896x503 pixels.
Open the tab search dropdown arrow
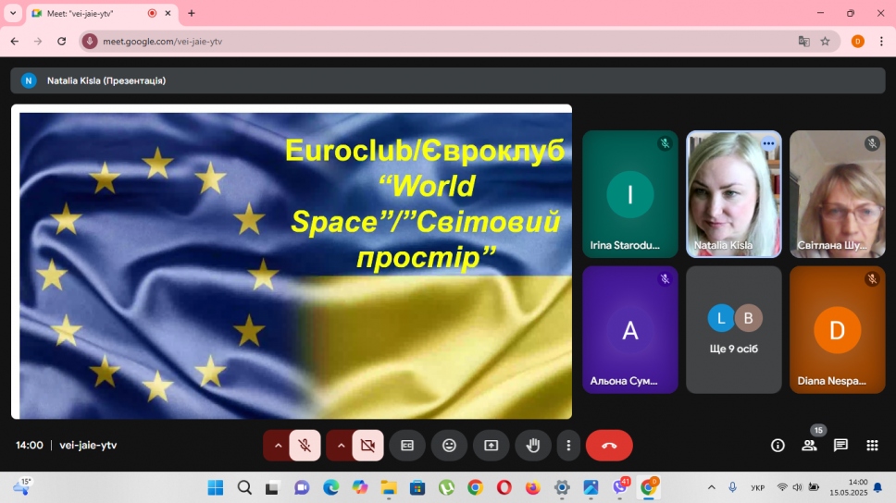pyautogui.click(x=13, y=13)
